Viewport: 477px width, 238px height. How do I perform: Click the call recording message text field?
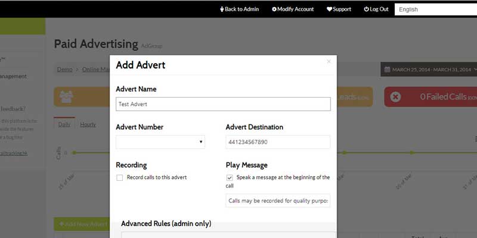278,201
